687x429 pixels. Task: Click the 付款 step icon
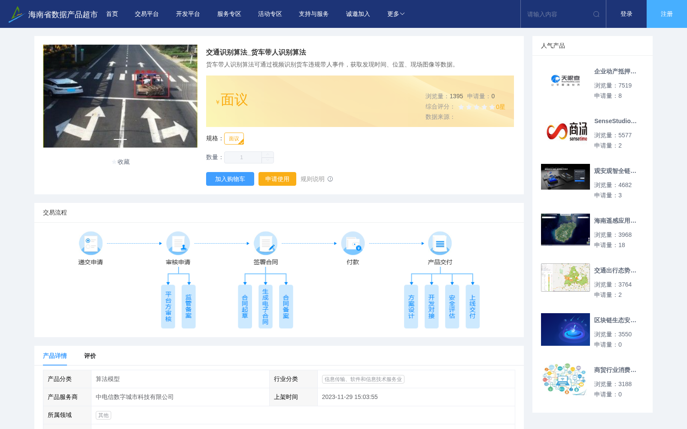[x=353, y=243]
